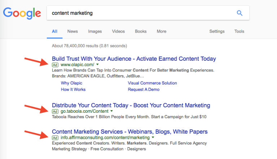Expand arrow beside info.affirmaconsulting.com URL
The image size is (277, 159).
coord(153,137)
